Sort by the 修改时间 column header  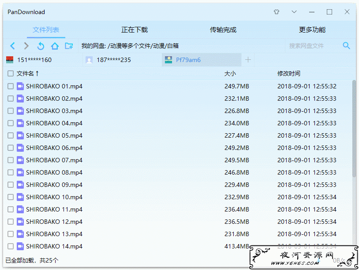coord(289,73)
